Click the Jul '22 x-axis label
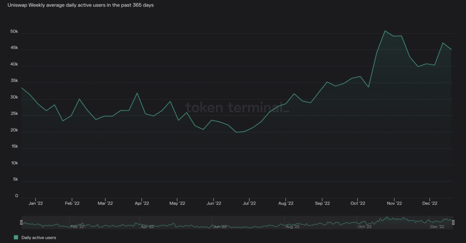 click(x=249, y=203)
